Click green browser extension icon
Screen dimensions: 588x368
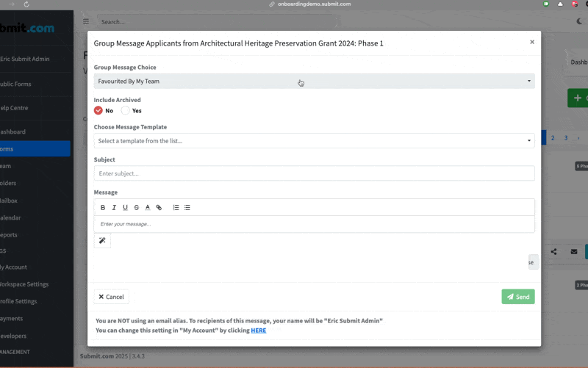click(x=546, y=4)
